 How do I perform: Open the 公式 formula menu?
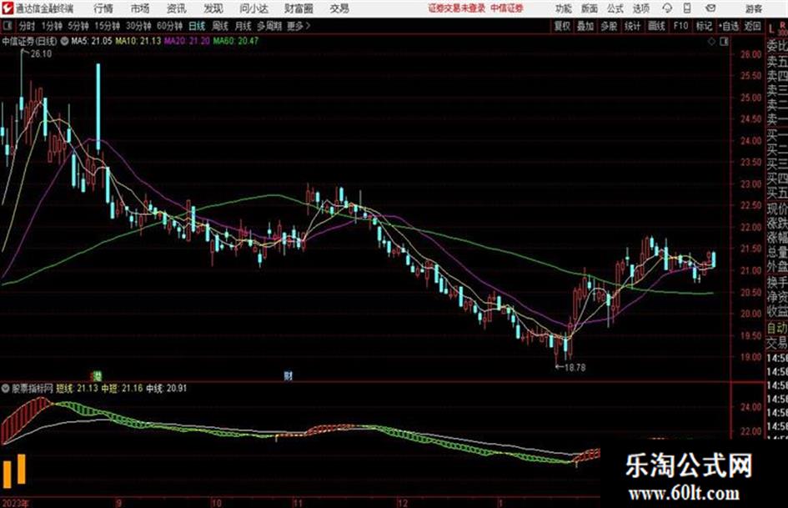(x=615, y=8)
